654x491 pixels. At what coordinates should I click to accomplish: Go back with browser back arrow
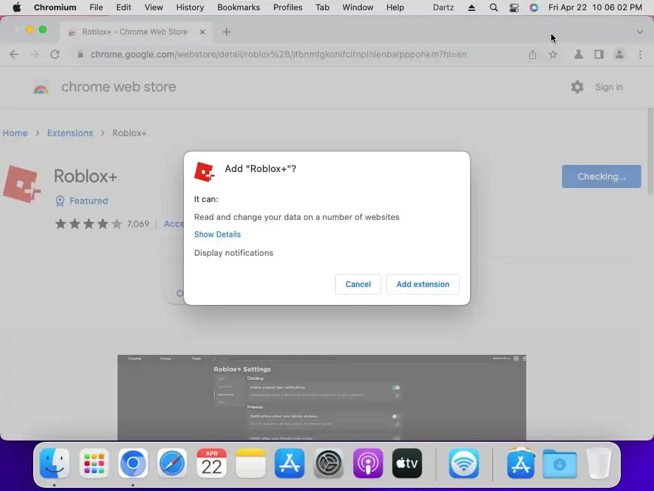coord(14,54)
